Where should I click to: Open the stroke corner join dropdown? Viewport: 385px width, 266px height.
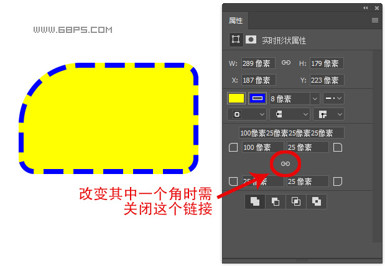pyautogui.click(x=328, y=114)
